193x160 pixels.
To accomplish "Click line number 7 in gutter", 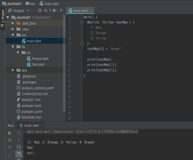I will [70, 49].
